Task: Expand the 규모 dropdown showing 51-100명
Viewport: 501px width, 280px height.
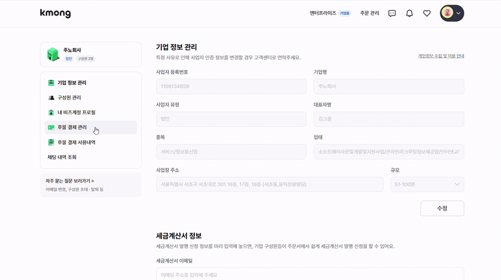Action: (427, 185)
